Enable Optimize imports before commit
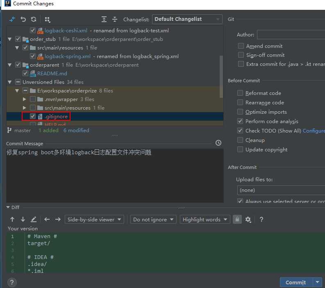The width and height of the screenshot is (325, 288). (240, 112)
